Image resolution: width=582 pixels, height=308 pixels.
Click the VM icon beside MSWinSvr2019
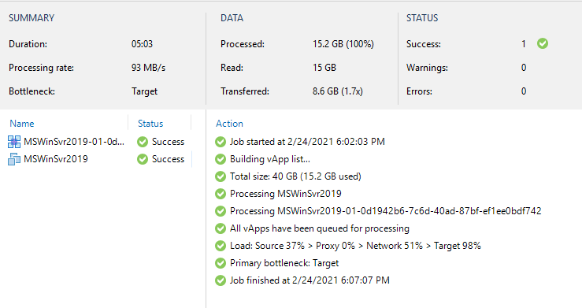click(x=14, y=159)
